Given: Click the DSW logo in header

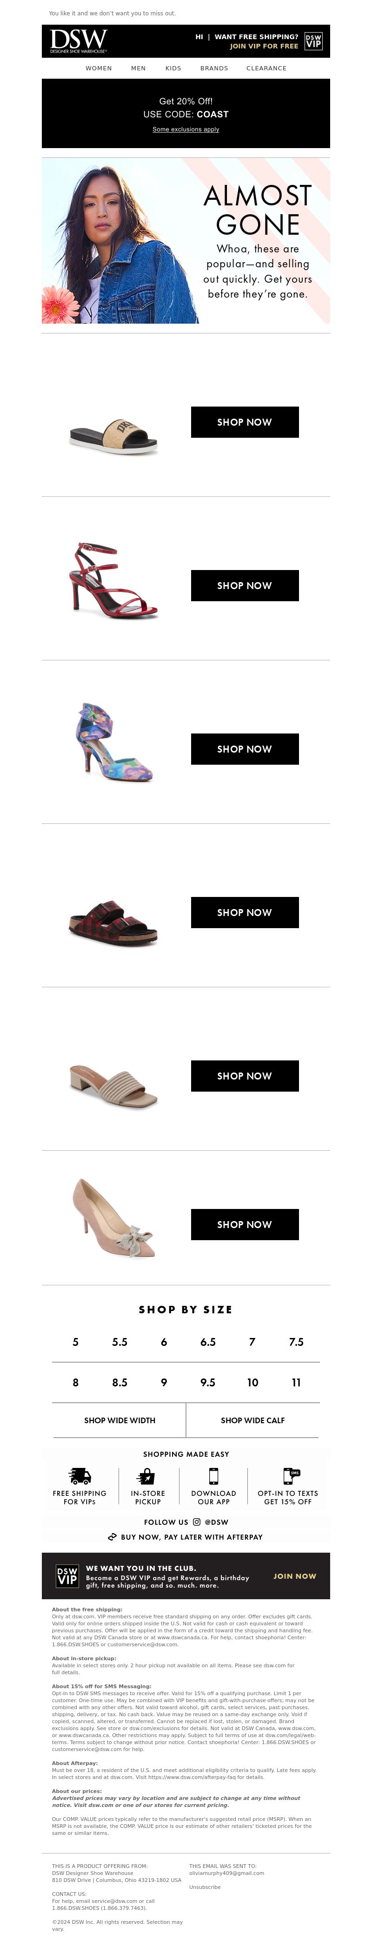Looking at the screenshot, I should (x=78, y=41).
